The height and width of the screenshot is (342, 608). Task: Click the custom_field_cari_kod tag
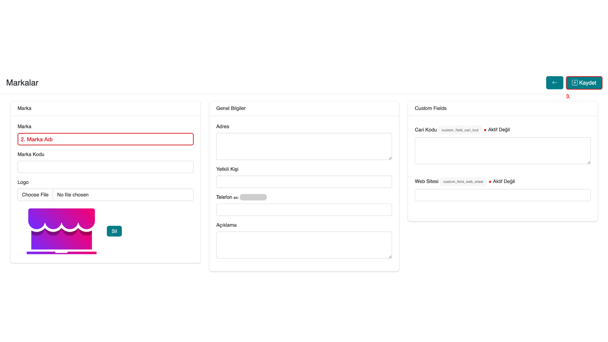[460, 130]
